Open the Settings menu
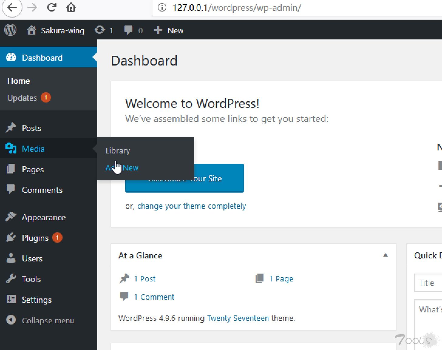Screen dimensions: 442x350 tap(37, 300)
